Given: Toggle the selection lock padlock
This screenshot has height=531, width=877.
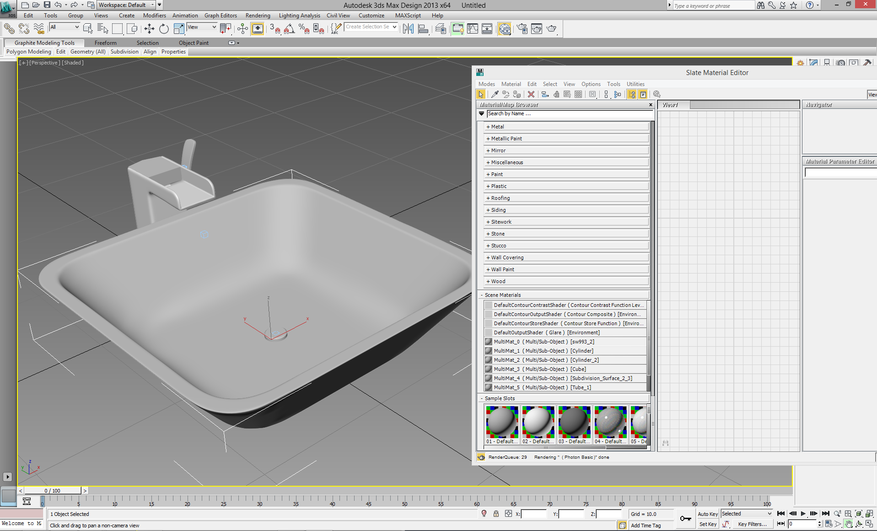Looking at the screenshot, I should tap(496, 514).
